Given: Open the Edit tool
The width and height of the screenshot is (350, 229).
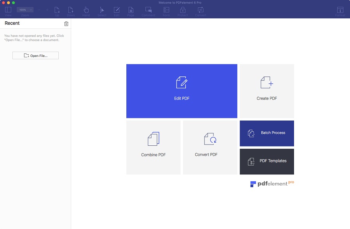Looking at the screenshot, I should pyautogui.click(x=117, y=10).
